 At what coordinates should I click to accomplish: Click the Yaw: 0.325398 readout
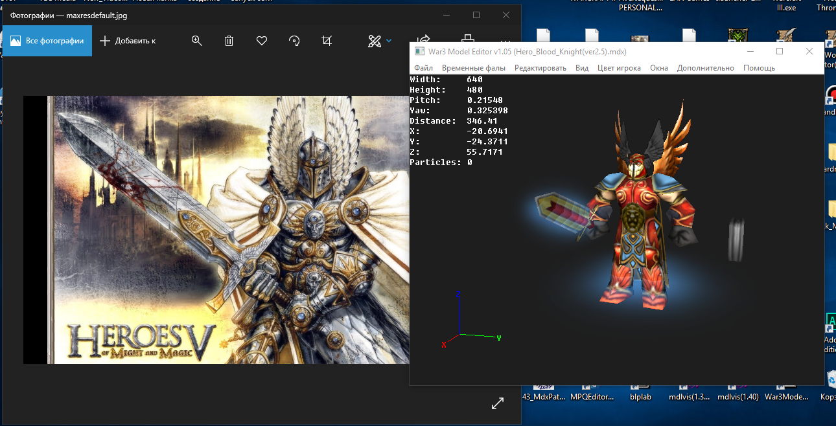click(x=459, y=111)
